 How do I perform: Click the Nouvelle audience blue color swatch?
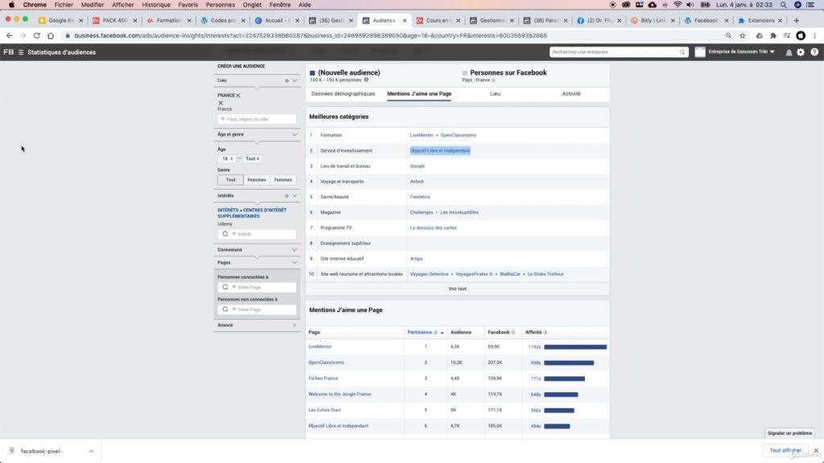pyautogui.click(x=312, y=73)
